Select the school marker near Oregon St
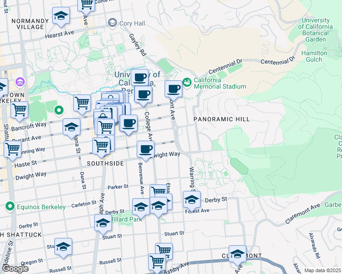This screenshot has height=274, width=342. pos(63,247)
